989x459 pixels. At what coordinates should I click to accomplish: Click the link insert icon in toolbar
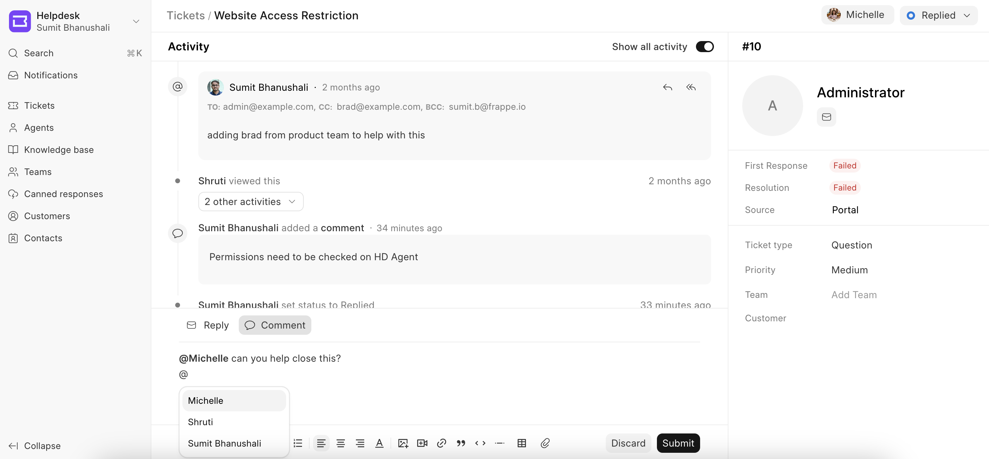[442, 443]
